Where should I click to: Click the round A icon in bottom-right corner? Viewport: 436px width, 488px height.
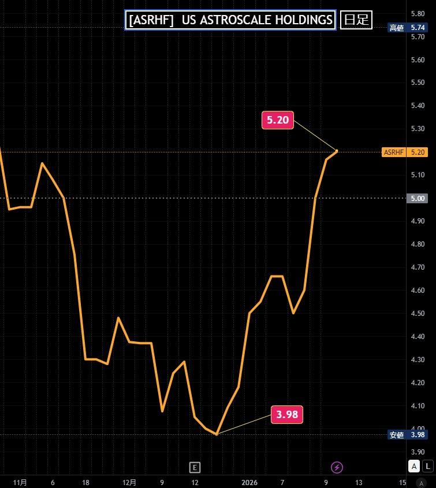[422, 483]
